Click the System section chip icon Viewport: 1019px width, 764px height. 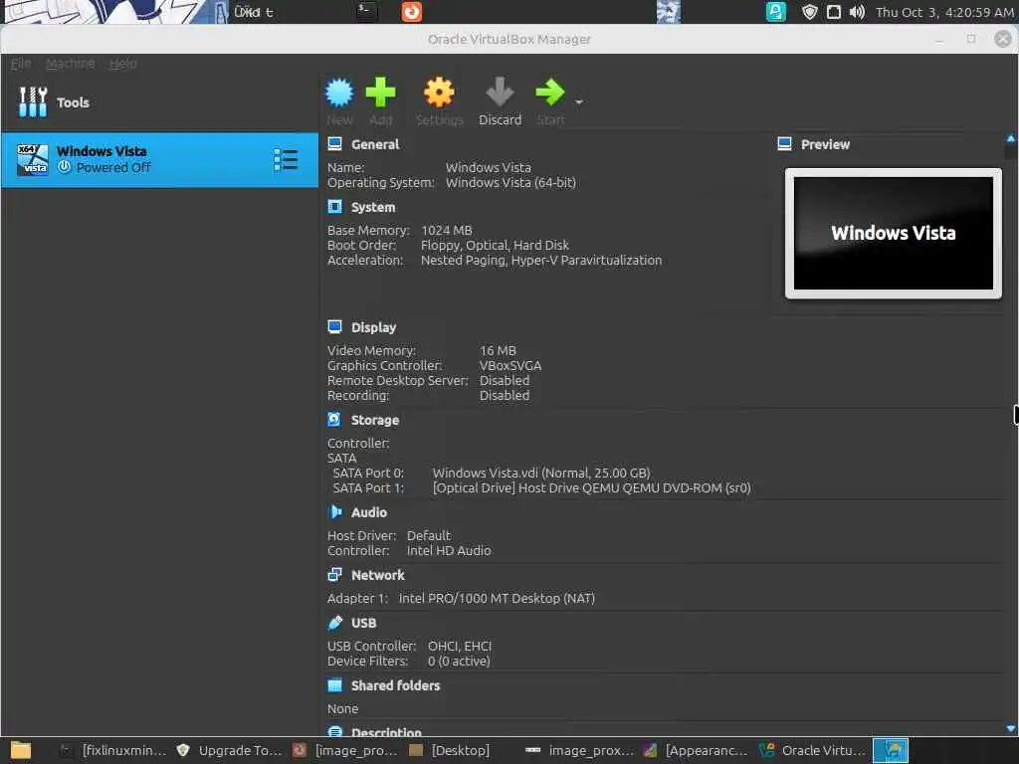334,207
